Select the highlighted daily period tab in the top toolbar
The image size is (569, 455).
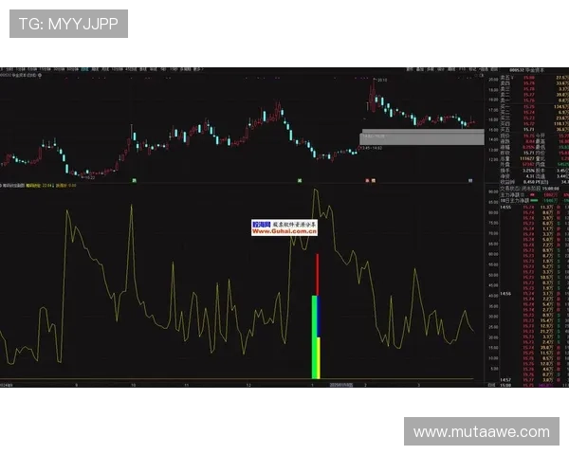pos(84,69)
